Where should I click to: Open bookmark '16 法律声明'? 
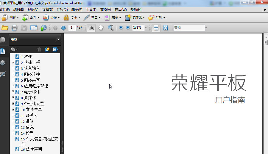pyautogui.click(x=31, y=149)
